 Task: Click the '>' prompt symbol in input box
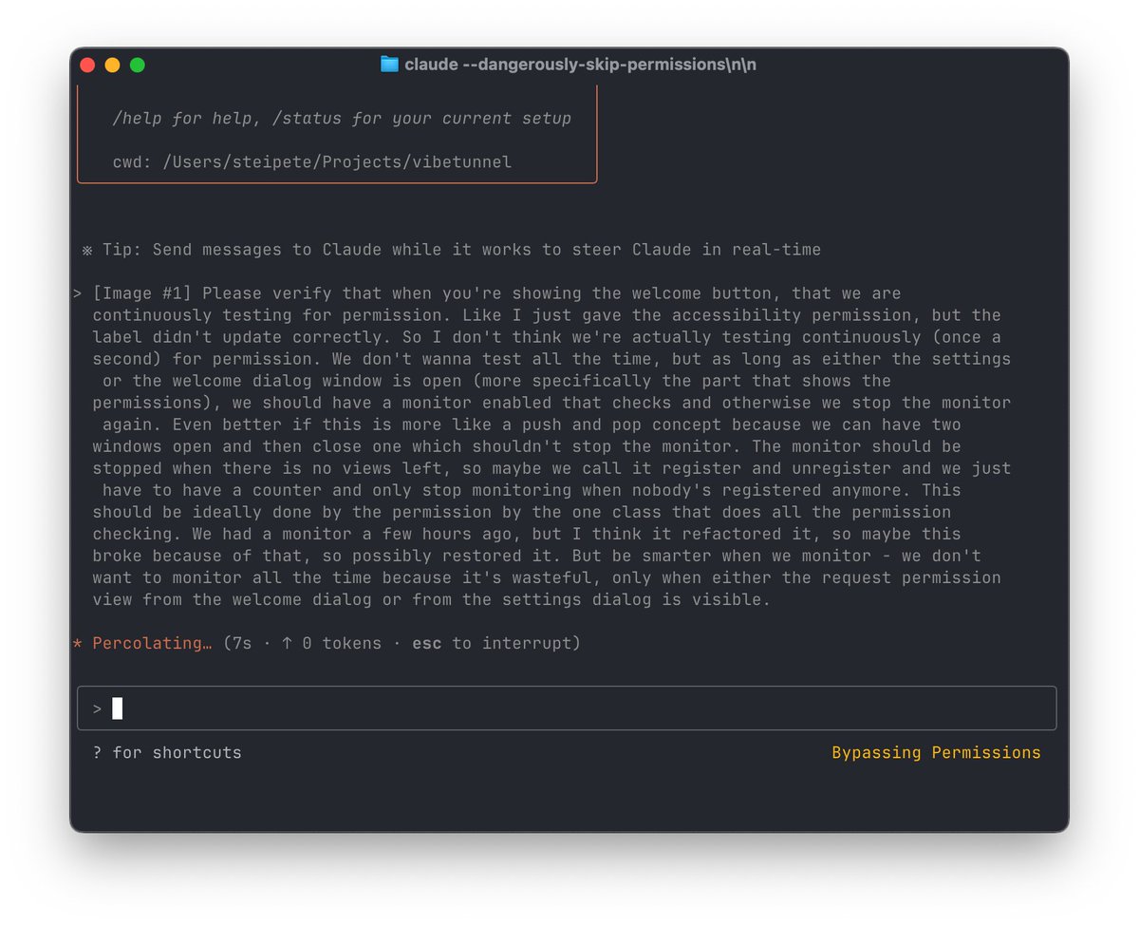[x=97, y=708]
